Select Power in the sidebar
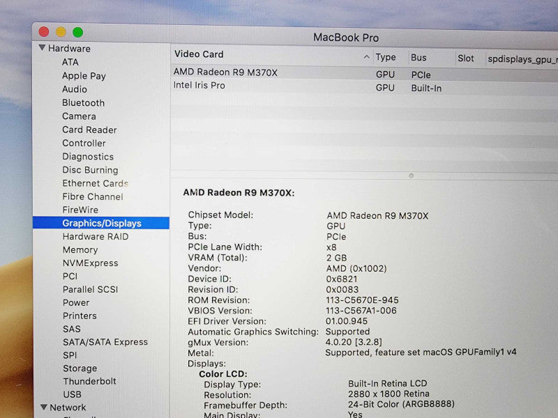 76,302
